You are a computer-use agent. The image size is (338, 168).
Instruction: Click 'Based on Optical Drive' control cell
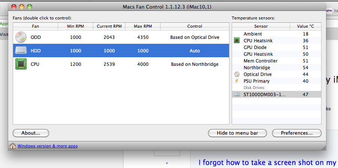click(195, 37)
